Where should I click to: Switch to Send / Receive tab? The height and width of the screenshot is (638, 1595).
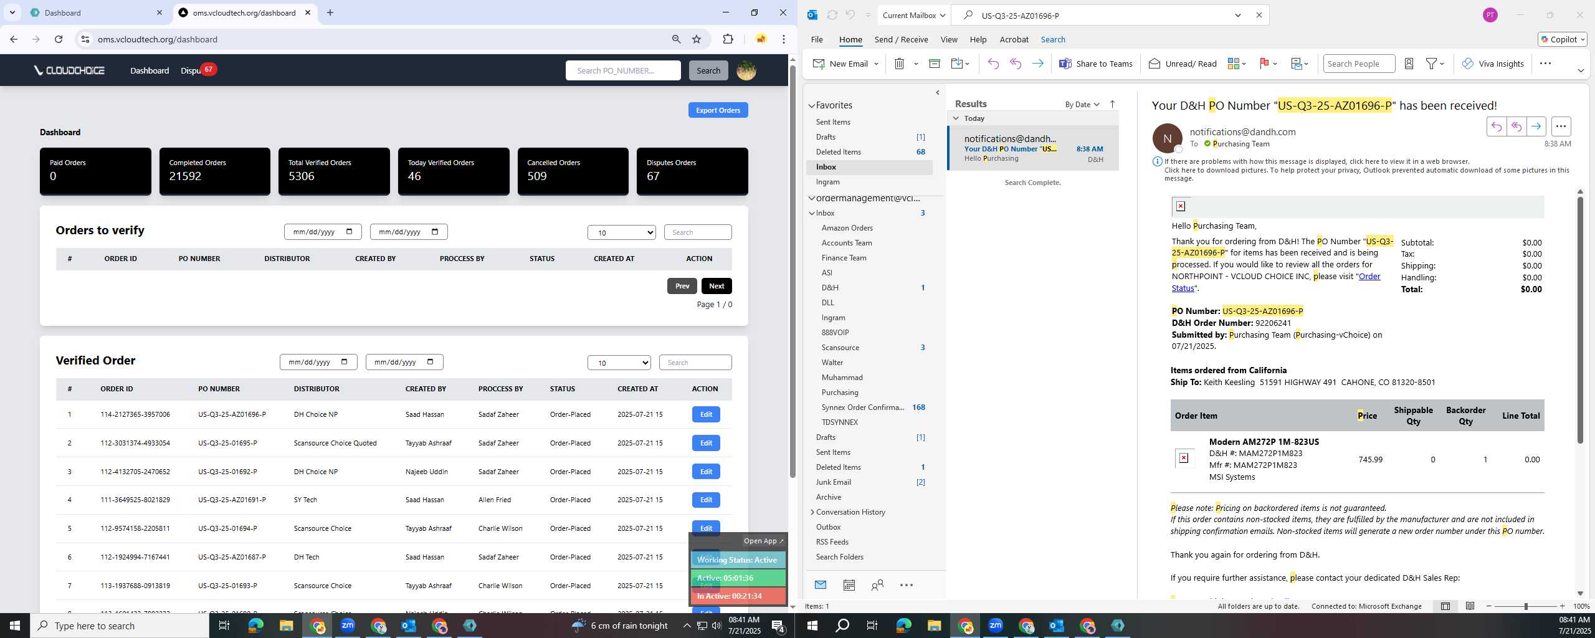pos(901,39)
